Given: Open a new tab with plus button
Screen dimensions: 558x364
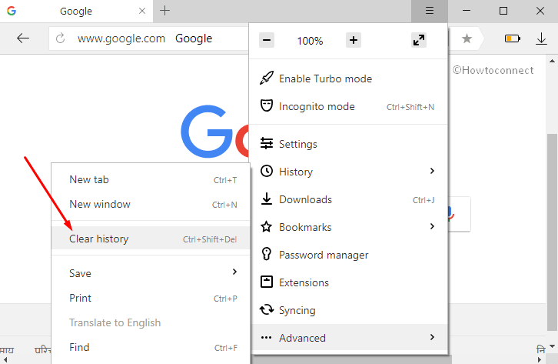Looking at the screenshot, I should click(164, 11).
